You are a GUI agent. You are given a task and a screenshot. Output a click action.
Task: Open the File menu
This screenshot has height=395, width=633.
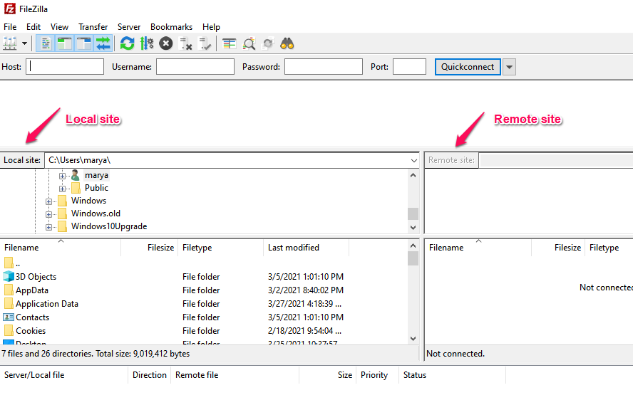coord(10,27)
